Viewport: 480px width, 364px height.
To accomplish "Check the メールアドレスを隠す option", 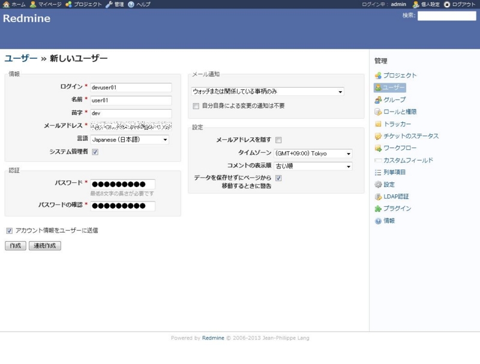I will tap(278, 139).
